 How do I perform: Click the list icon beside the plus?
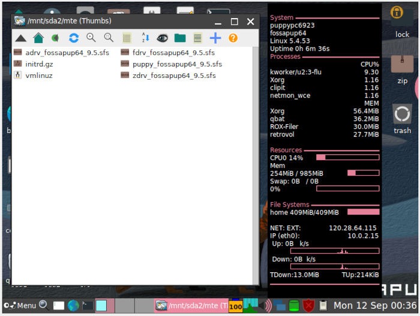pos(197,38)
